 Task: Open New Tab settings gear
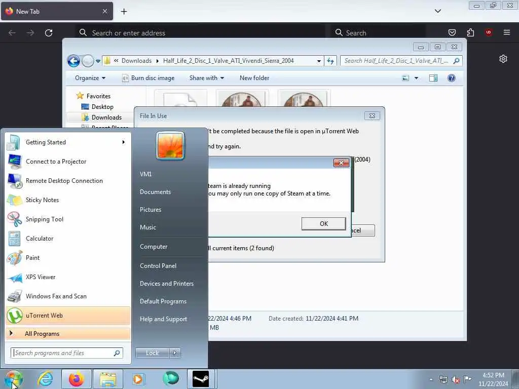(503, 59)
